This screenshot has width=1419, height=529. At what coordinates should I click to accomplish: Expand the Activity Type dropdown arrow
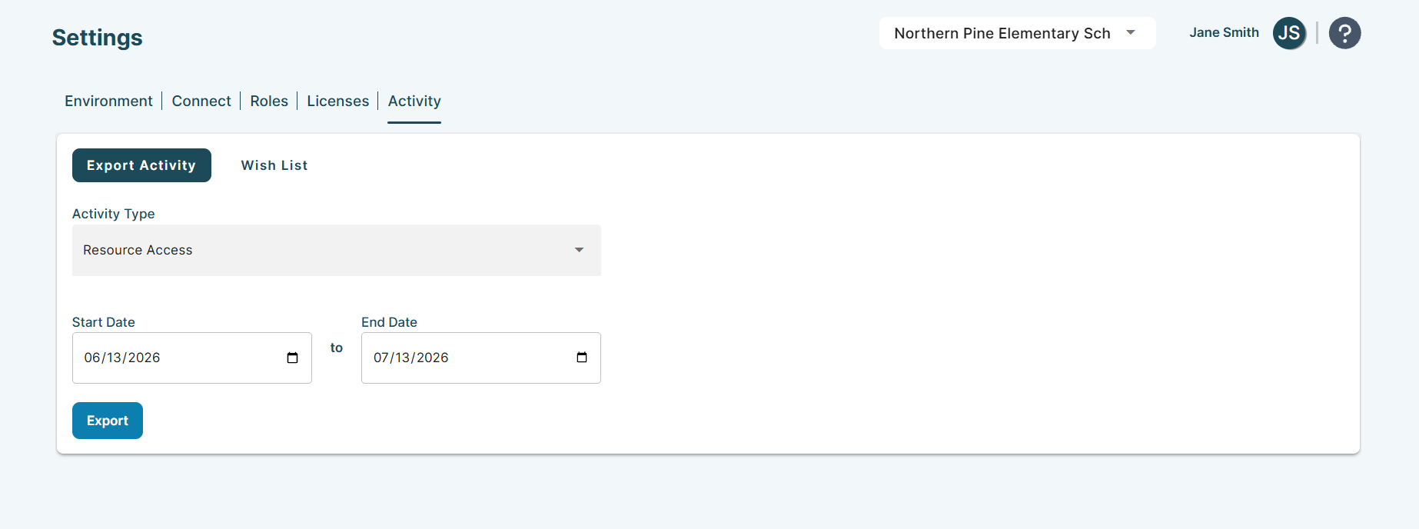coord(579,250)
